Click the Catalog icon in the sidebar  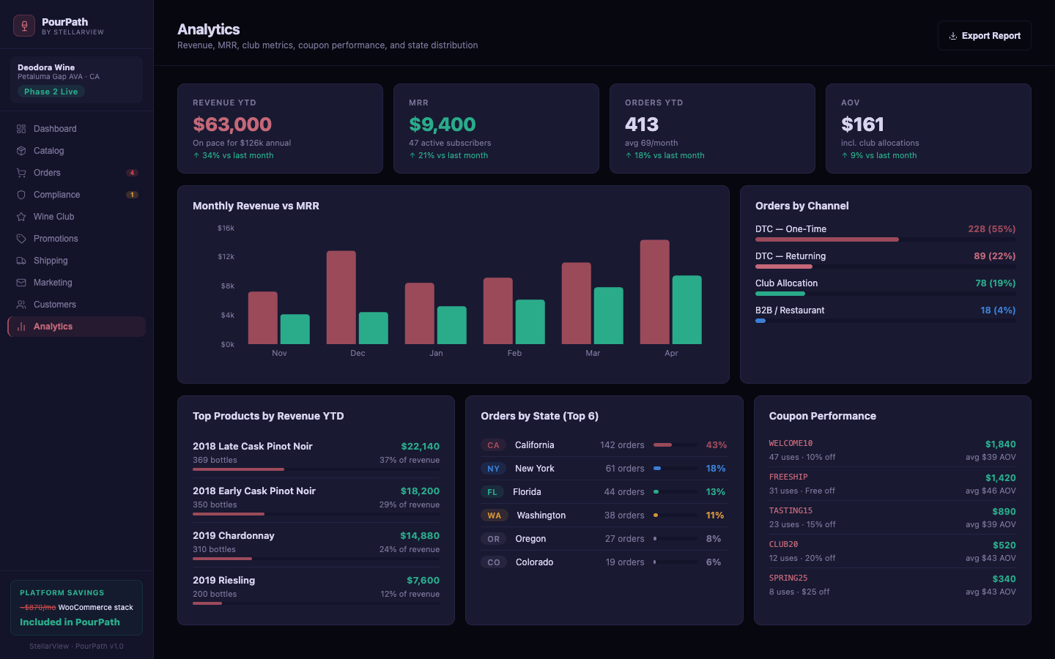(21, 150)
